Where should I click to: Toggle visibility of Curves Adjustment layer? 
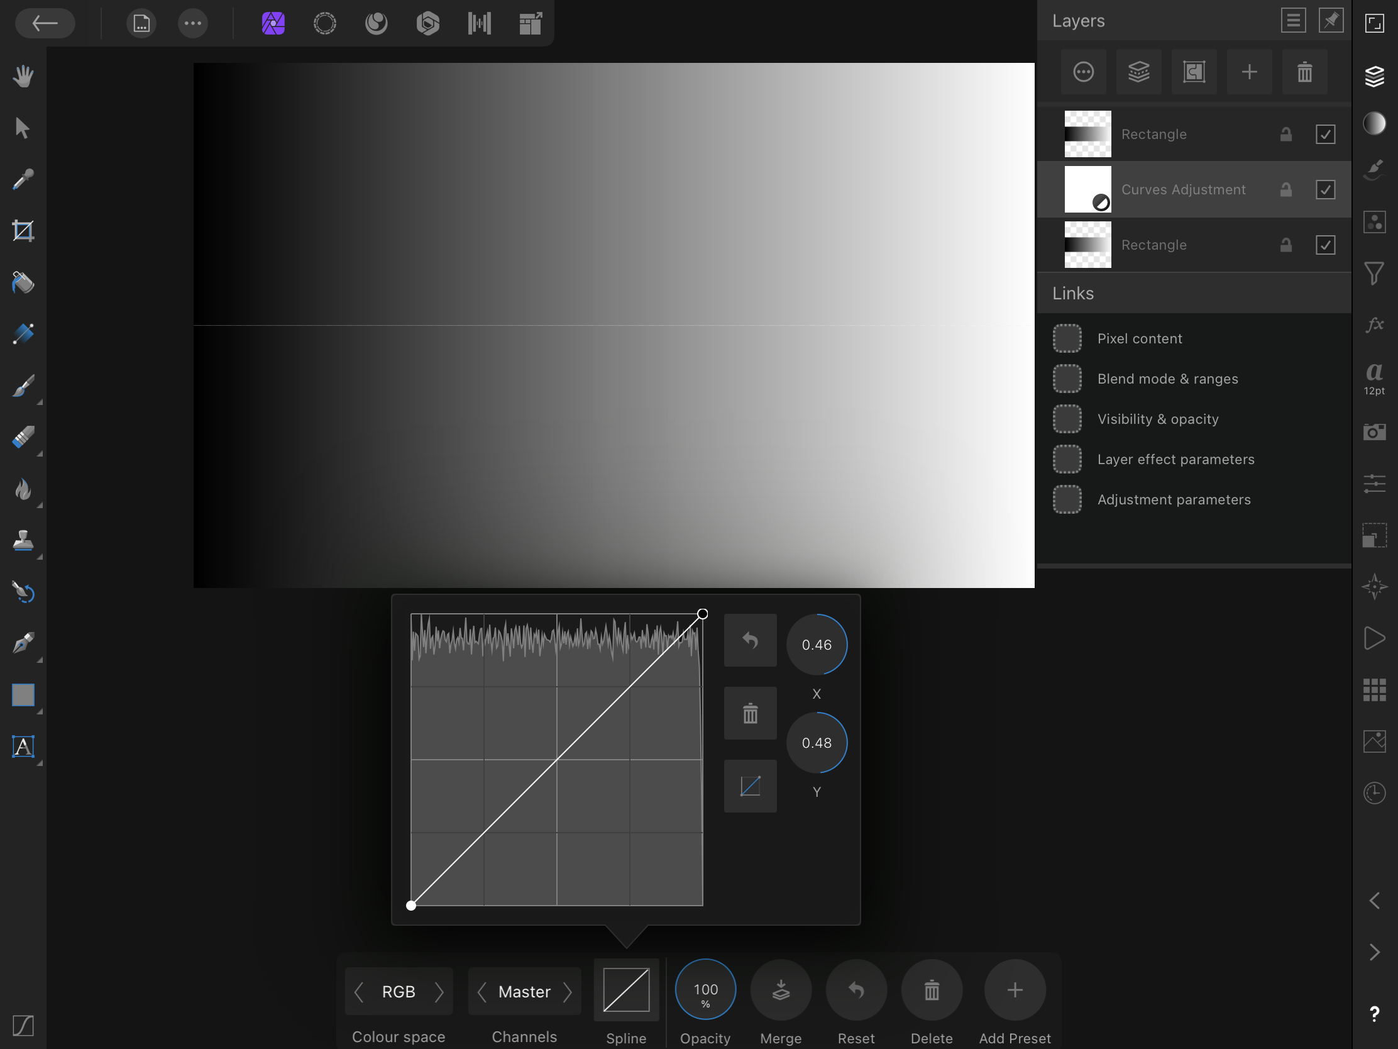(x=1326, y=189)
